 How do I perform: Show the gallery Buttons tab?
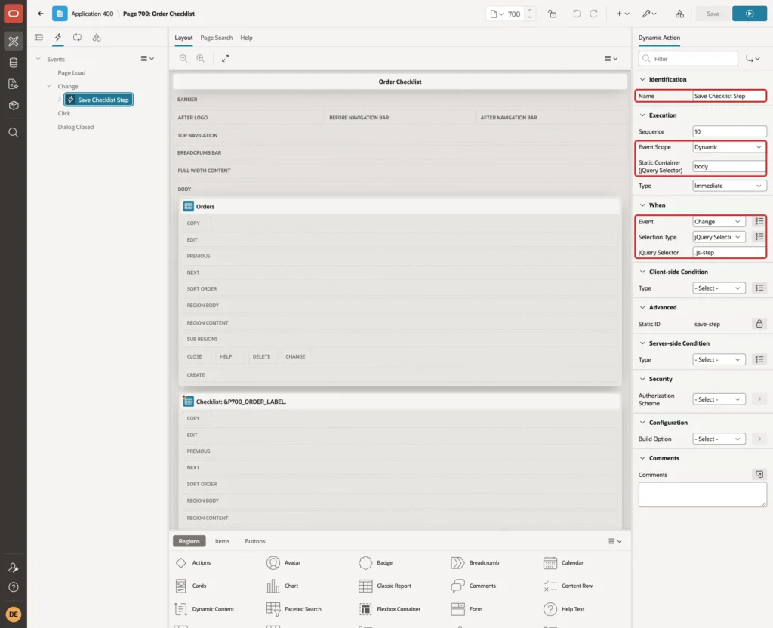255,541
